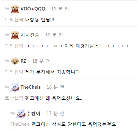Click the polar bear avatar beside 수밤이
137x132 pixels.
[21, 114]
